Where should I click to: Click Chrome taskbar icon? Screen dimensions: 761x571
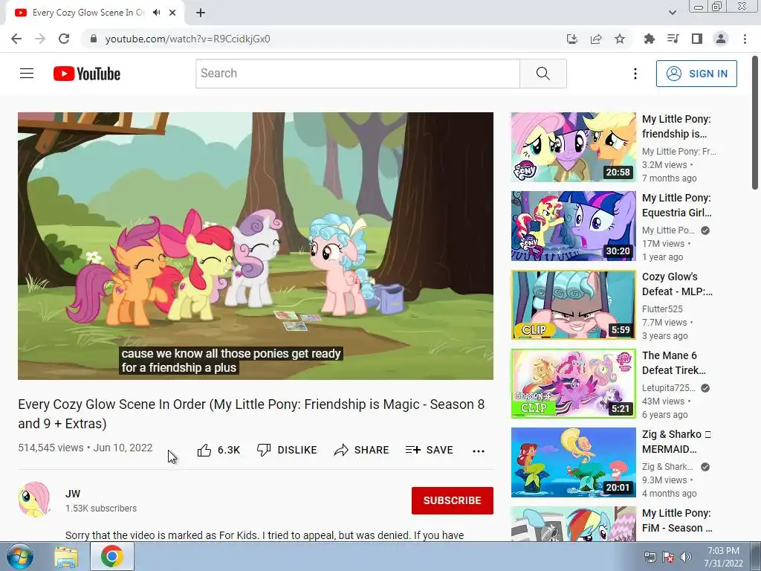[112, 556]
